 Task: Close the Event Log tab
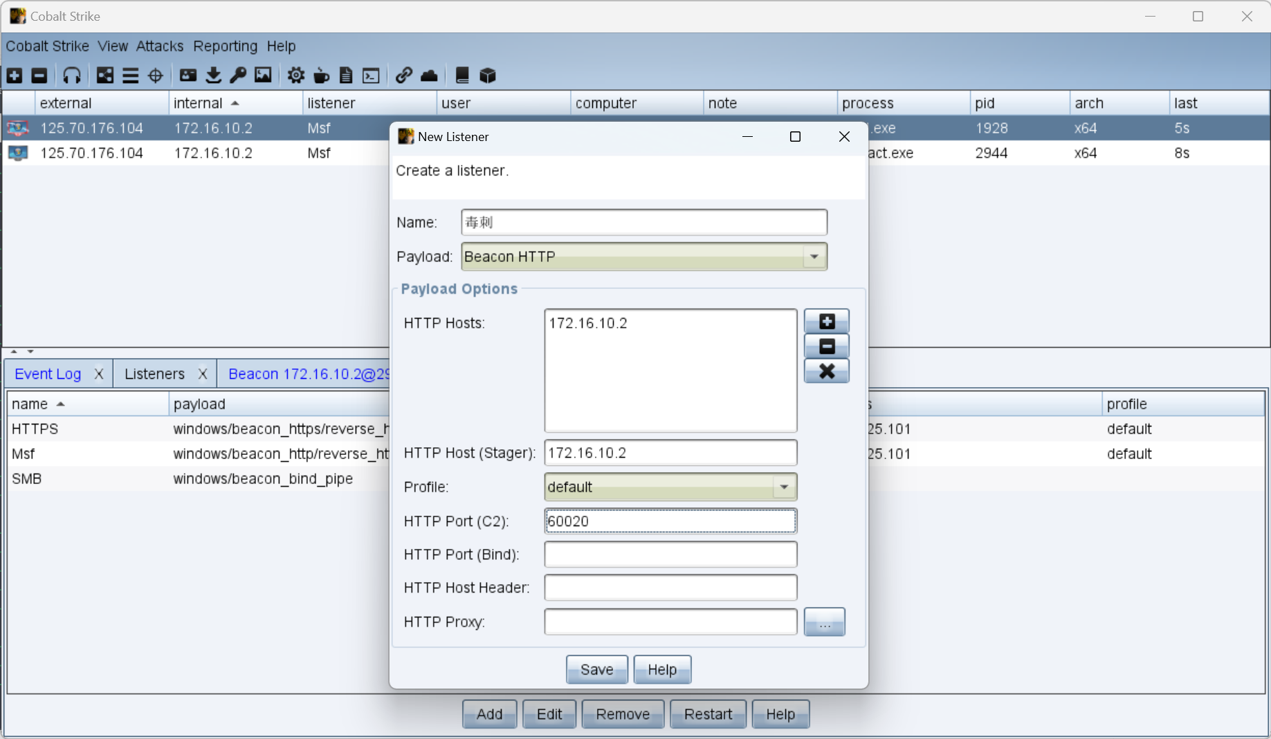[99, 374]
